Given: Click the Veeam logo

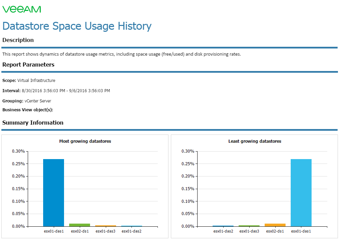Looking at the screenshot, I should [x=22, y=9].
